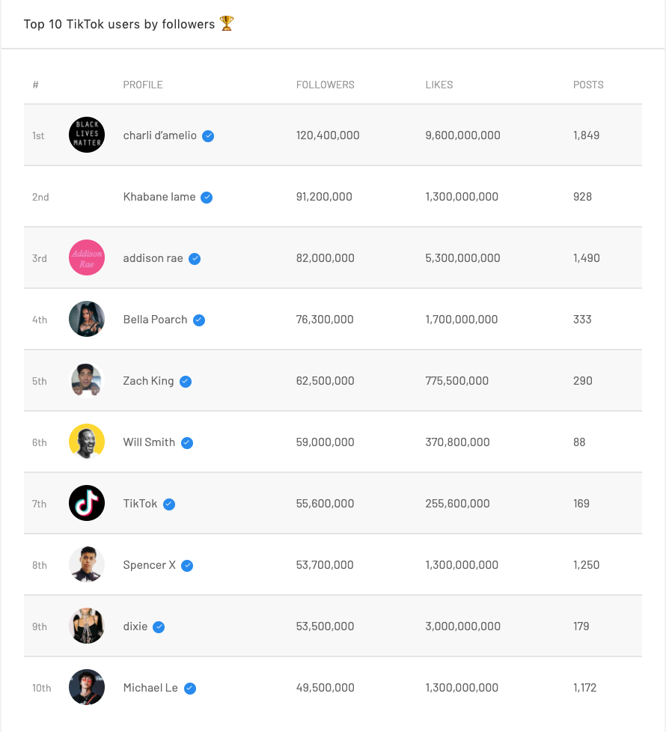Click verified badge next to Zach King
Viewport: 666px width, 732px height.
coord(186,382)
